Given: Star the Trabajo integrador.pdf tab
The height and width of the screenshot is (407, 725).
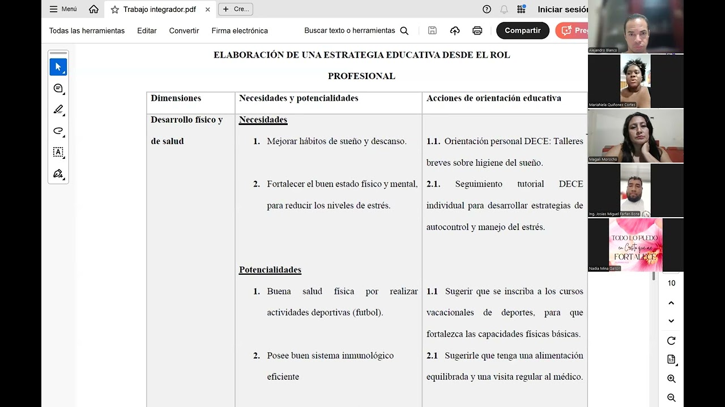Looking at the screenshot, I should tap(115, 10).
